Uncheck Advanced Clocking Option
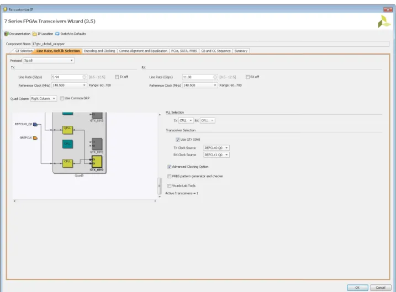The height and width of the screenshot is (292, 396). (169, 167)
